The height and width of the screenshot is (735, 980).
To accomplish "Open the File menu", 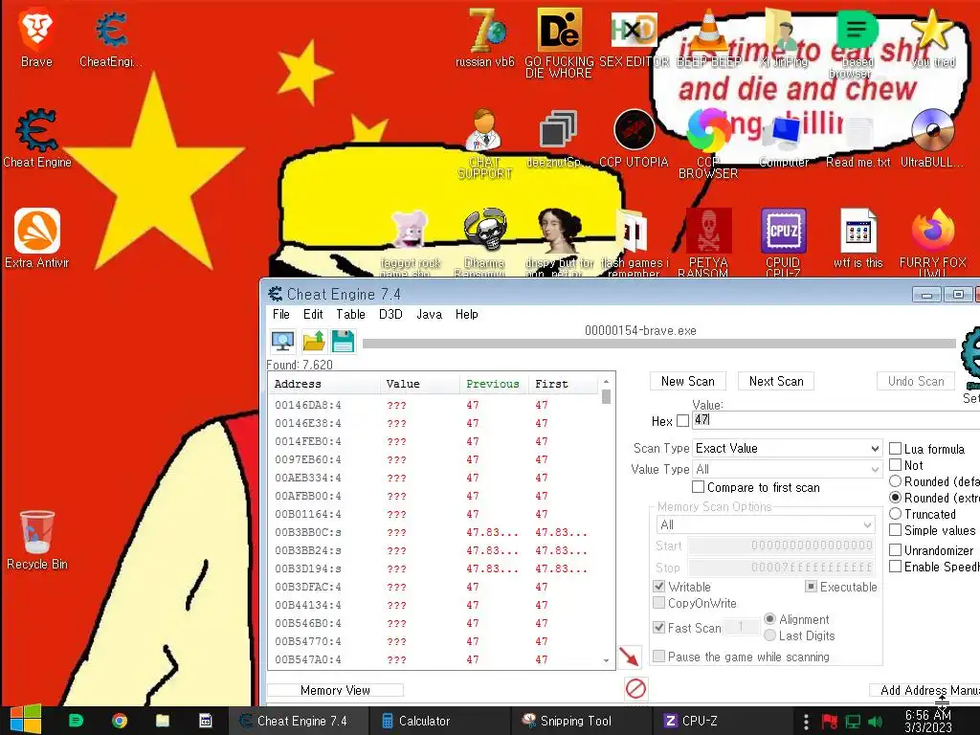I will (280, 314).
